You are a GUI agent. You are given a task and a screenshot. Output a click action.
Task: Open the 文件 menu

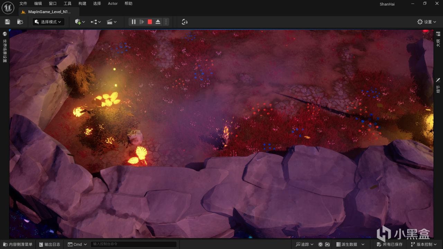tap(23, 3)
